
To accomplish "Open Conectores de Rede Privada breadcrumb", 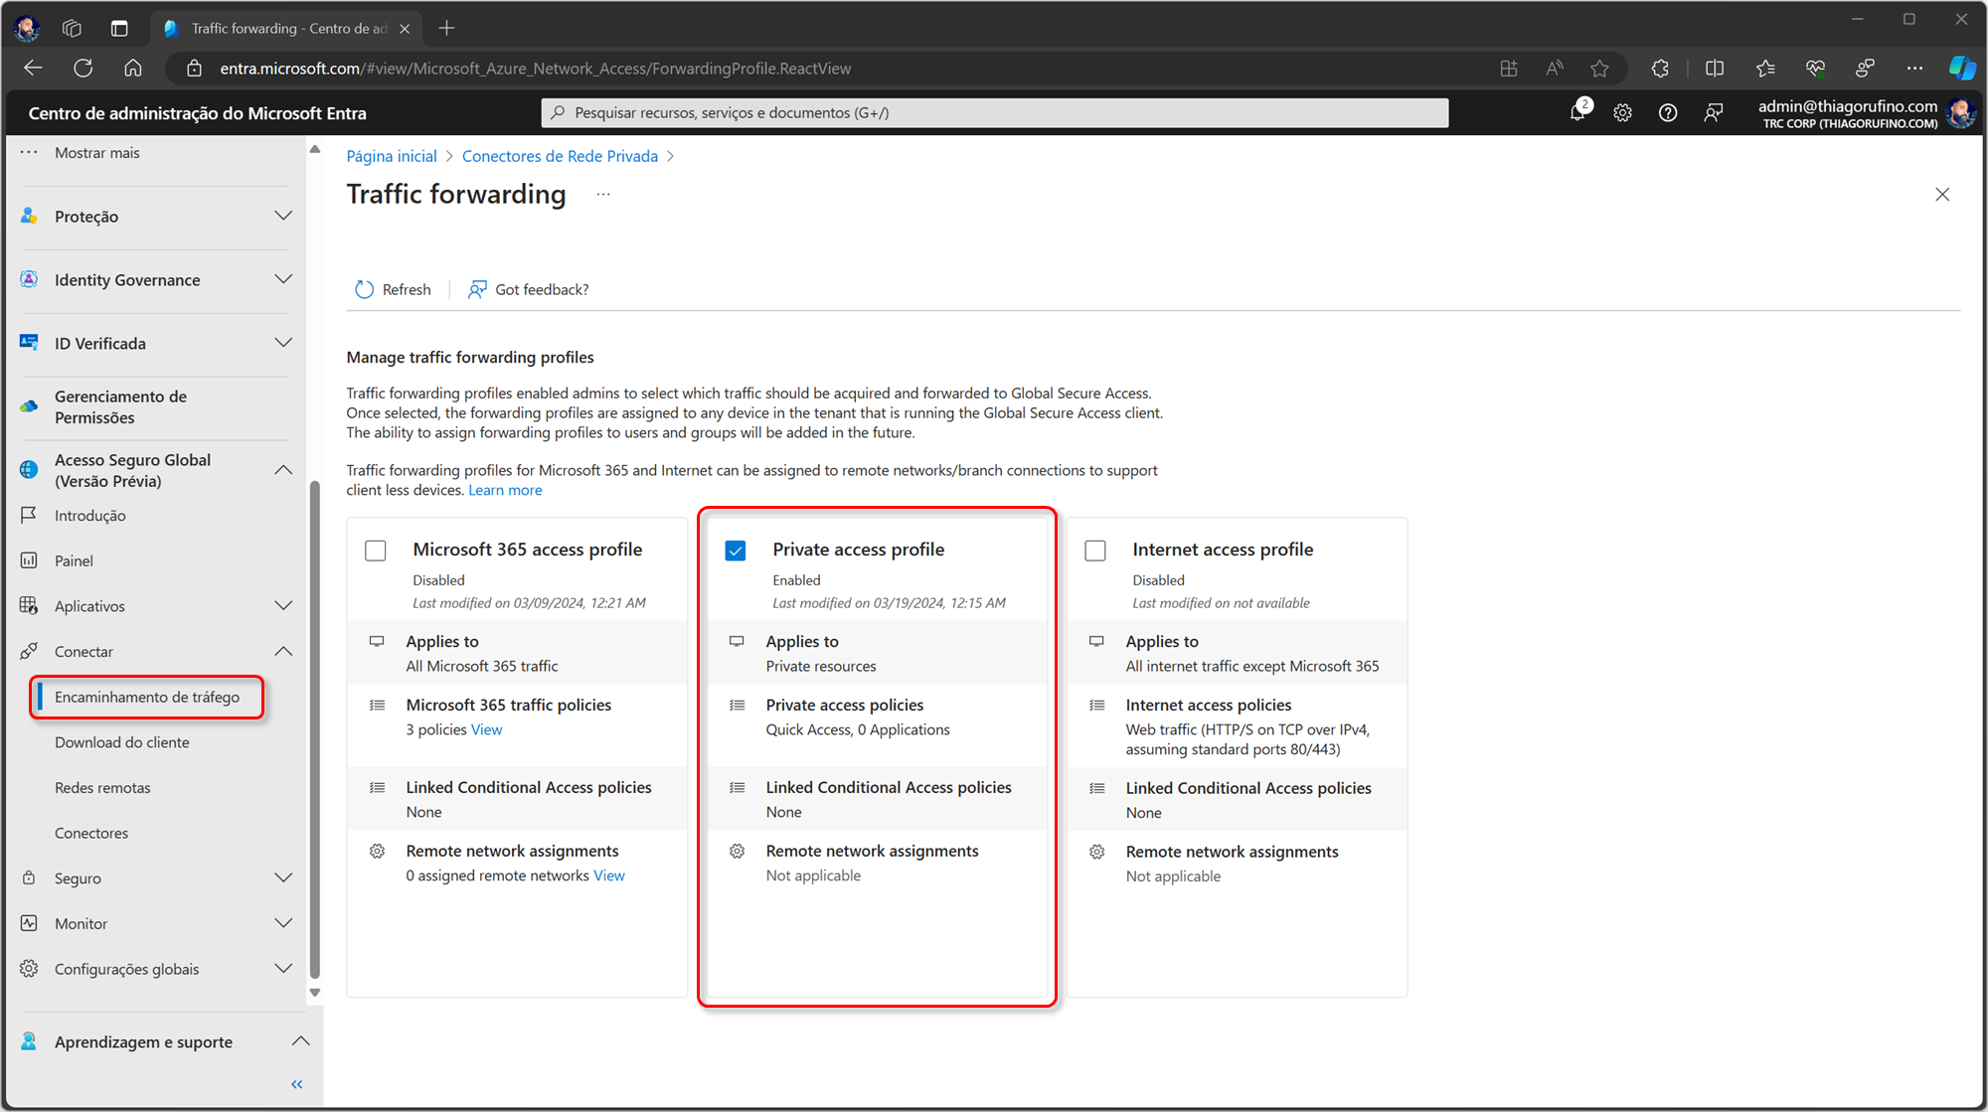I will tap(560, 156).
